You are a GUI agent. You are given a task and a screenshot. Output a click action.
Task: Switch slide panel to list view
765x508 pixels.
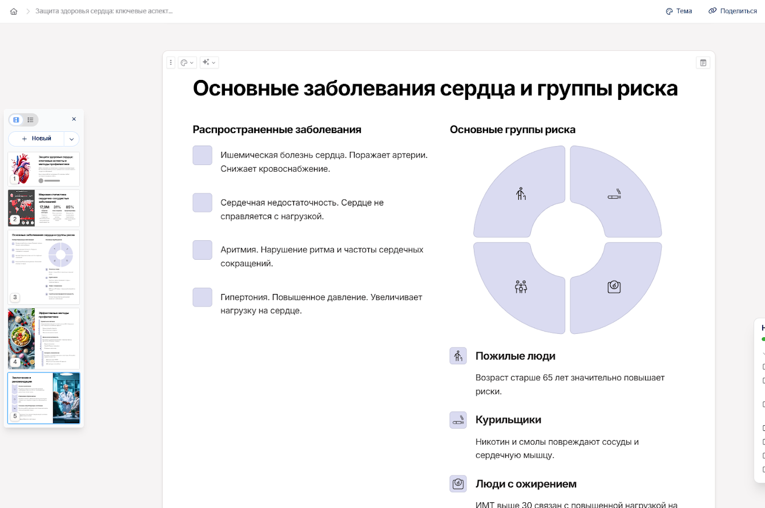tap(30, 119)
